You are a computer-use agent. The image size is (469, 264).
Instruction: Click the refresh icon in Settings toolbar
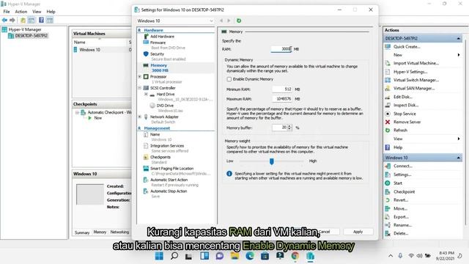coord(239,21)
